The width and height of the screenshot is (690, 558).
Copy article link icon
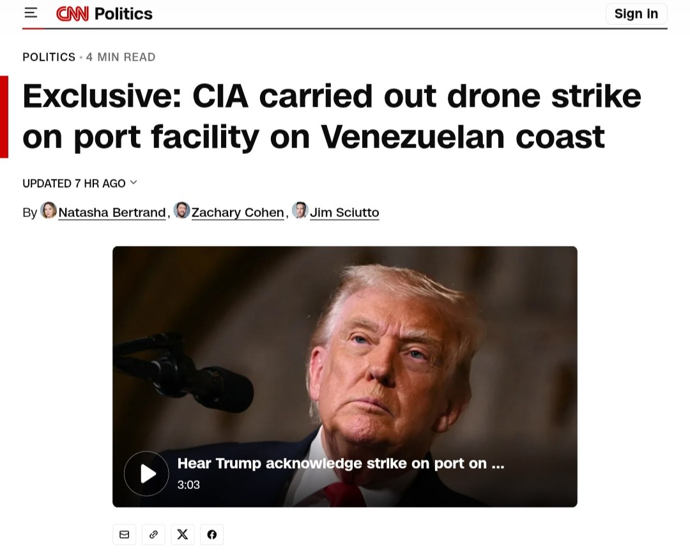pyautogui.click(x=153, y=534)
